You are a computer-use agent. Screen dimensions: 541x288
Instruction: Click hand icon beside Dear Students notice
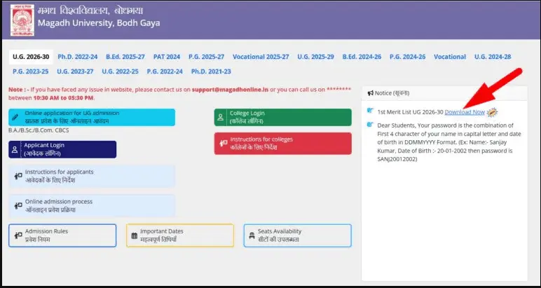370,125
